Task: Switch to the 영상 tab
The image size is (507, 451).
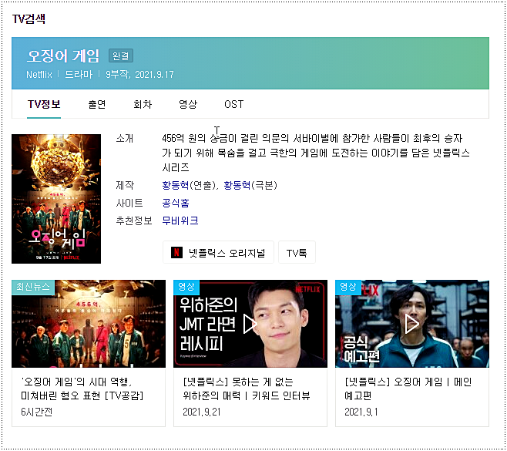Action: (188, 104)
